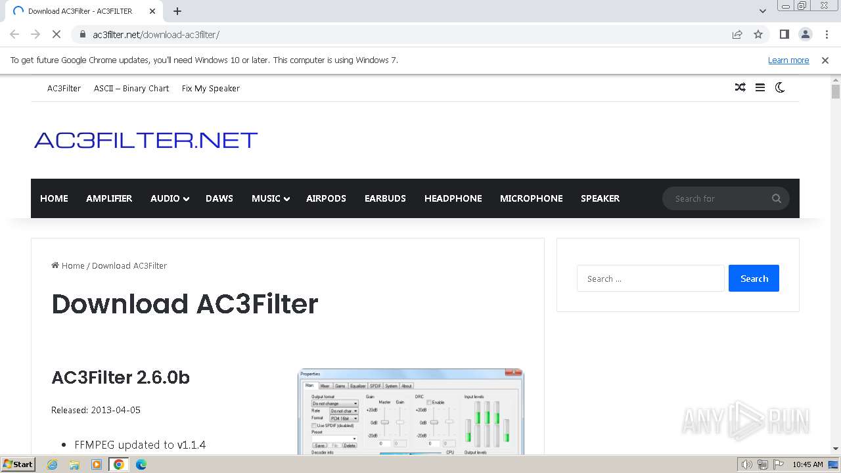Open HEADPHONE category

click(x=453, y=198)
